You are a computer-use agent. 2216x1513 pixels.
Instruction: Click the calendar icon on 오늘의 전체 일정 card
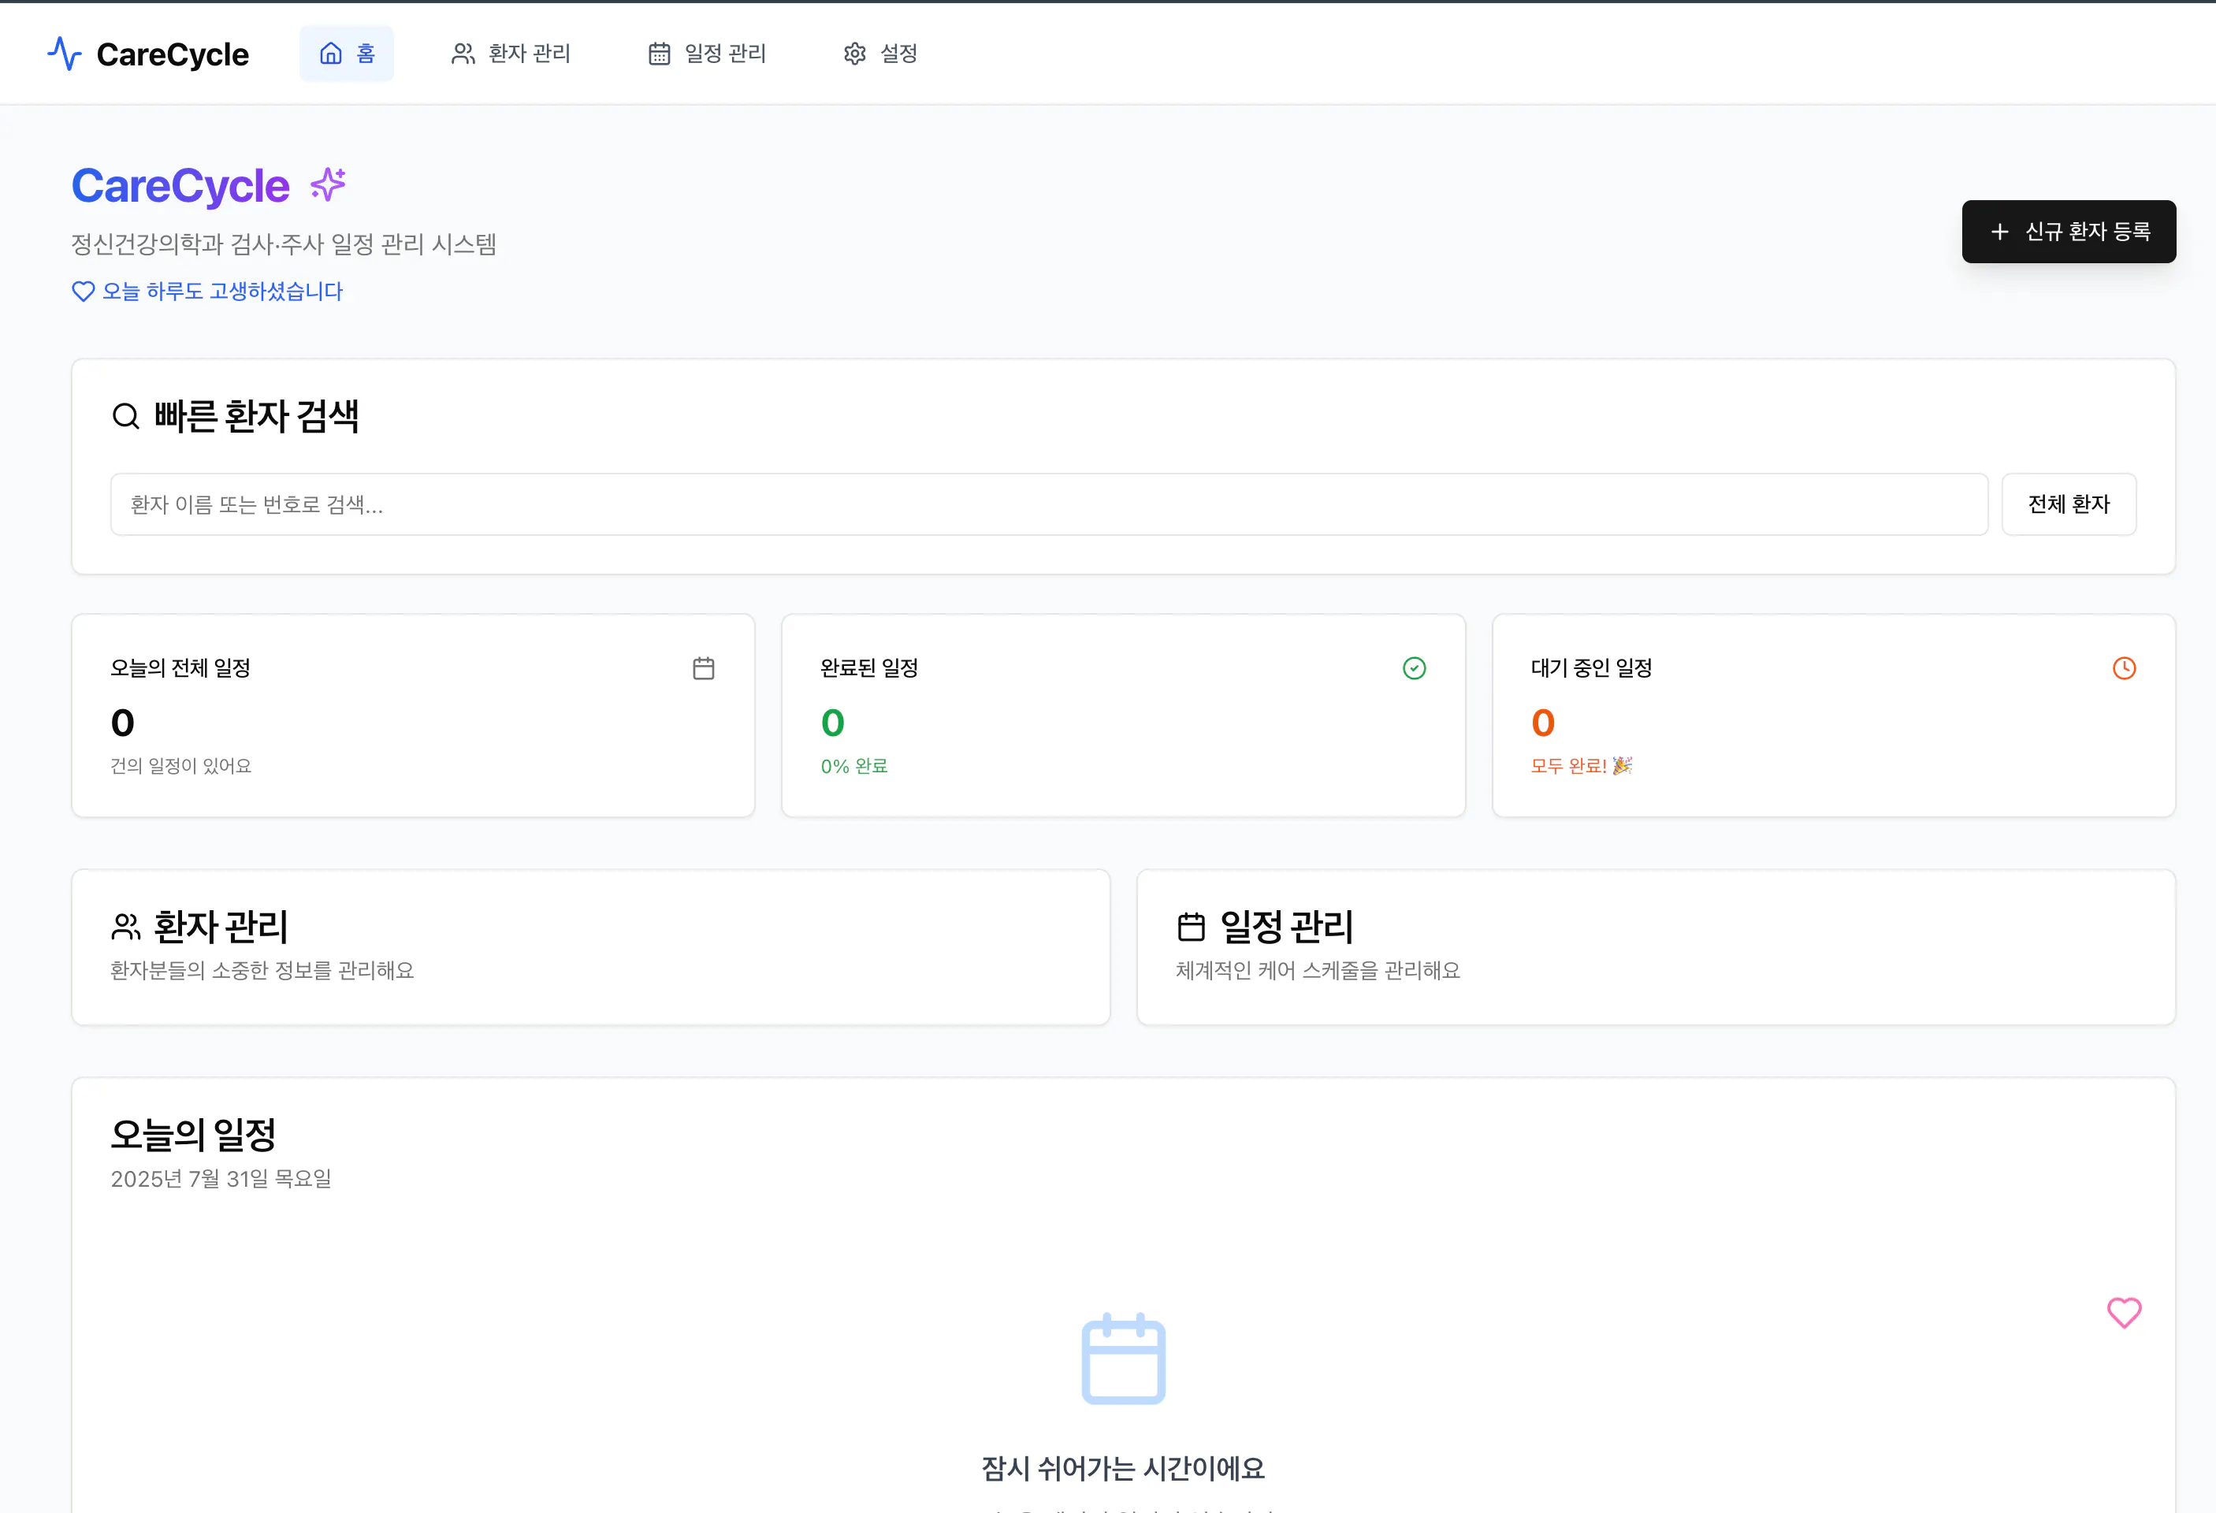click(x=704, y=668)
